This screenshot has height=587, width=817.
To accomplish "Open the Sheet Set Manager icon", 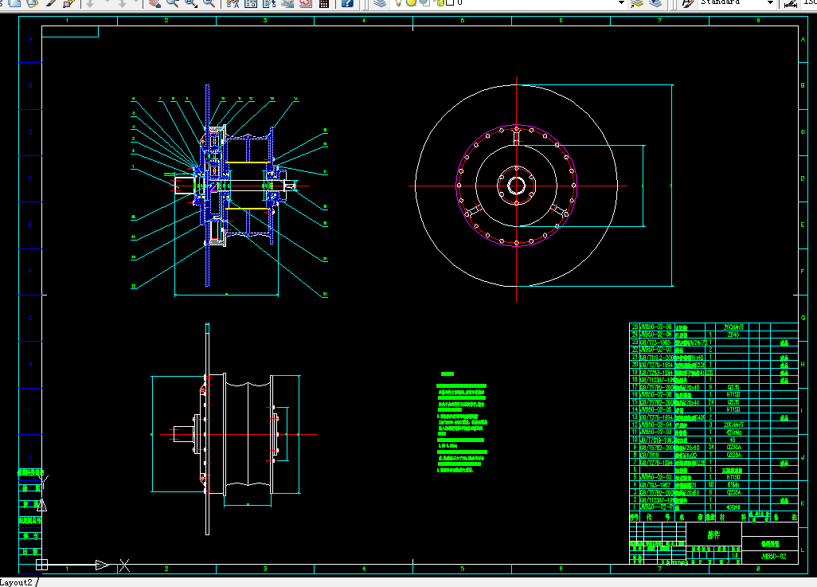I will point(287,3).
